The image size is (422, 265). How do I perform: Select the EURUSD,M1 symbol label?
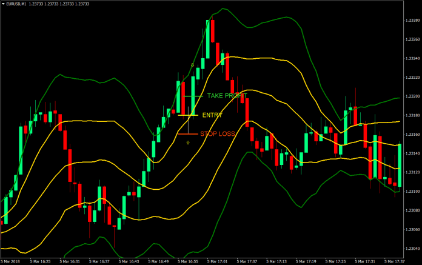[17, 4]
